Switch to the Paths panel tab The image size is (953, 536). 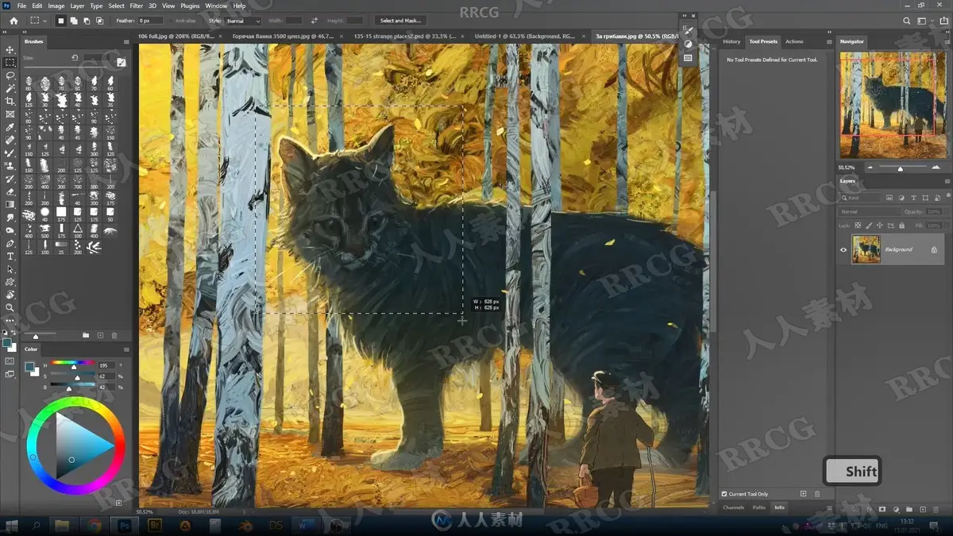[759, 507]
